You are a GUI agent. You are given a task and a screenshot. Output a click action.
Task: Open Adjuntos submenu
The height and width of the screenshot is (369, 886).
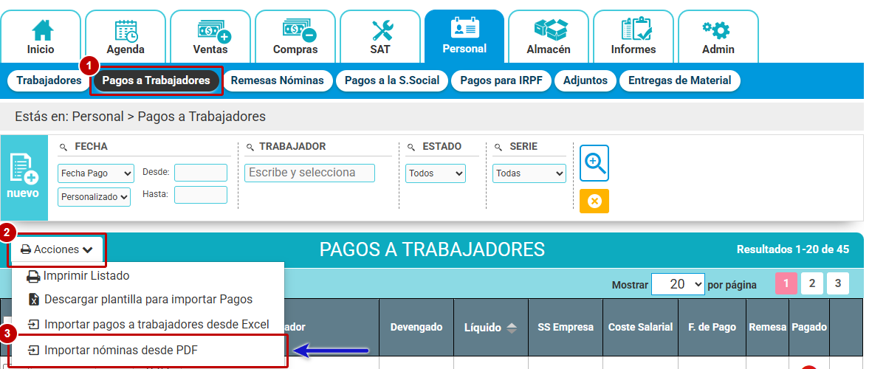pyautogui.click(x=585, y=80)
